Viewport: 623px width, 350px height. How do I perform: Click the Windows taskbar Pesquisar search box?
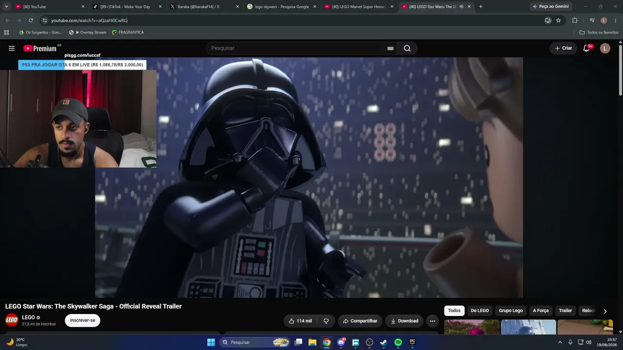[256, 342]
